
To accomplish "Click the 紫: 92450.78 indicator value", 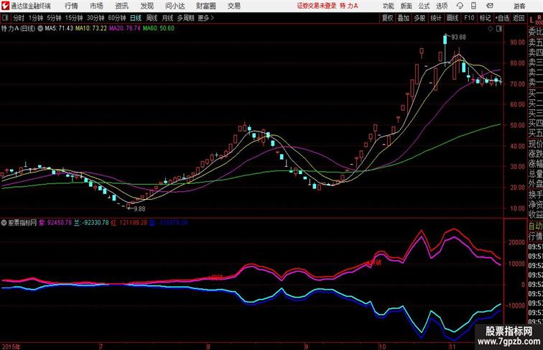I will tap(55, 223).
